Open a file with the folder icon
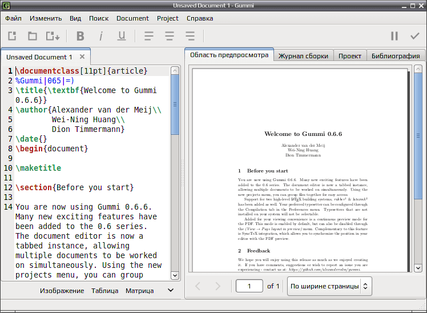The image size is (427, 313). click(33, 36)
